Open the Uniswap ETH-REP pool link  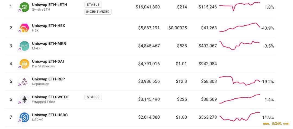48,79
